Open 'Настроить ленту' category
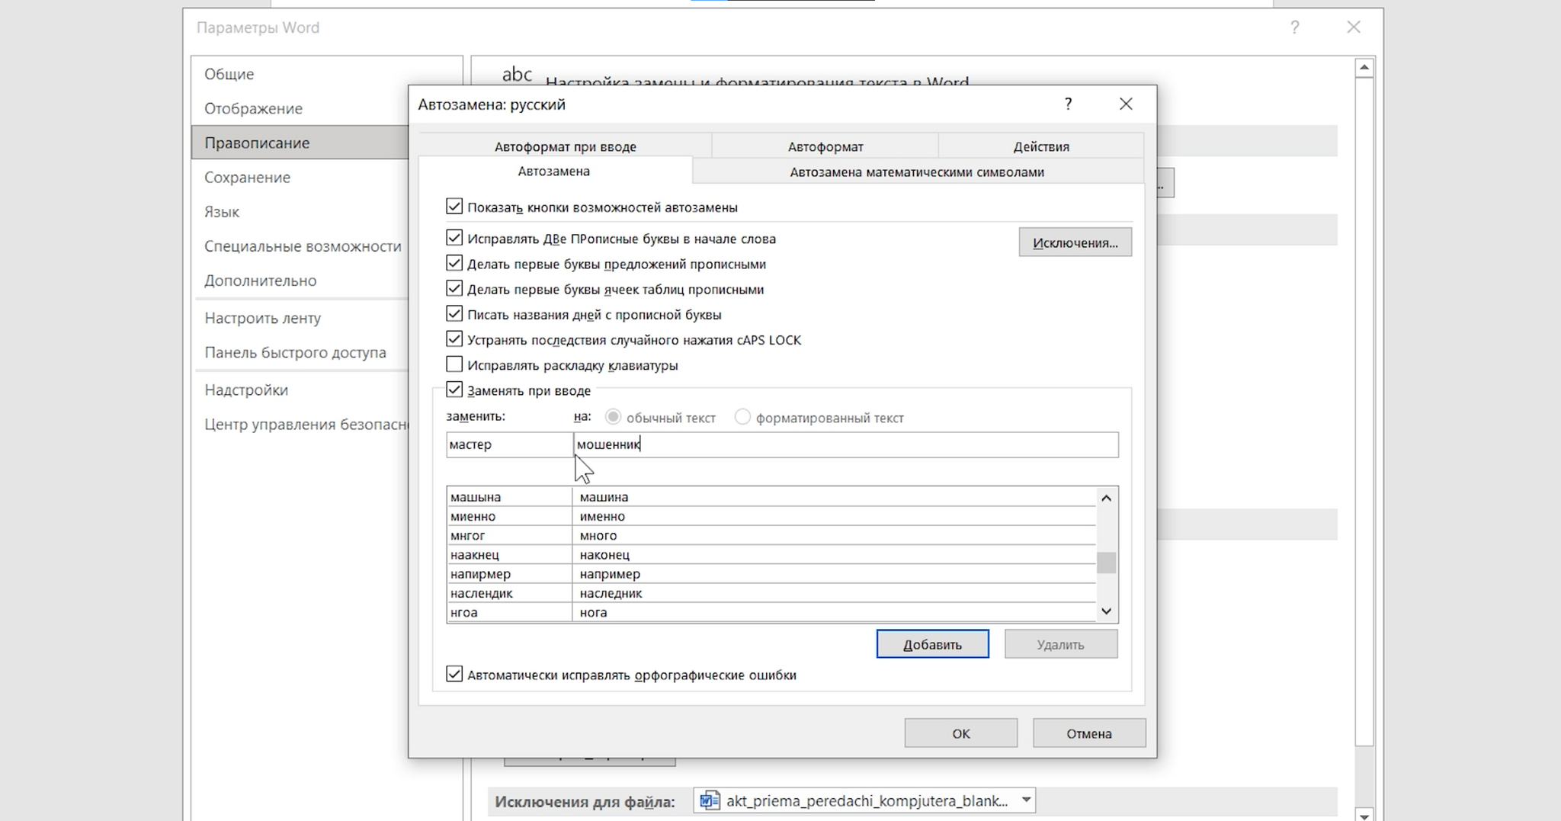 pyautogui.click(x=300, y=318)
